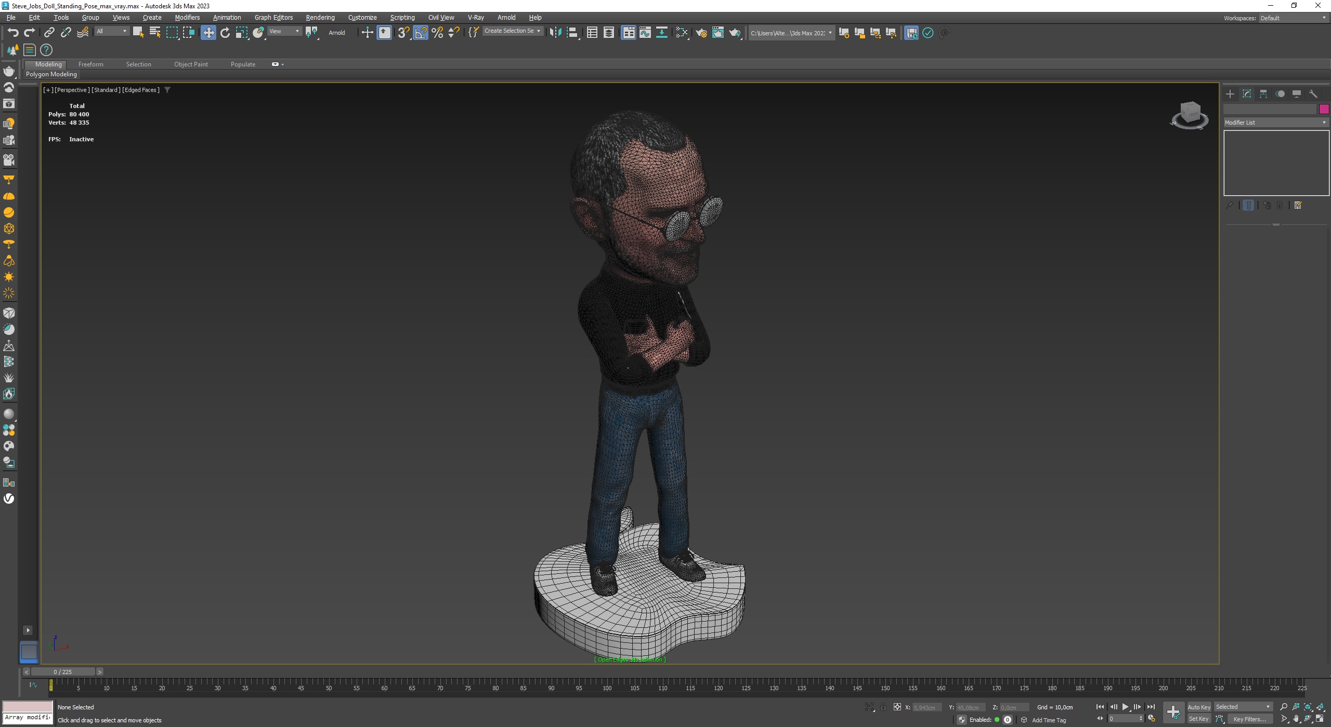The height and width of the screenshot is (727, 1331).
Task: Toggle the Maximize Viewport button
Action: pyautogui.click(x=1320, y=719)
